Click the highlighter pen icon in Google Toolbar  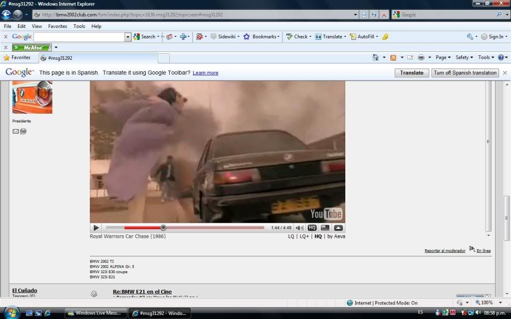tap(385, 37)
